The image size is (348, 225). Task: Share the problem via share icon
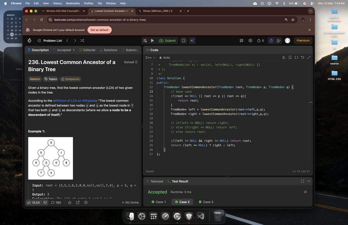[78, 202]
